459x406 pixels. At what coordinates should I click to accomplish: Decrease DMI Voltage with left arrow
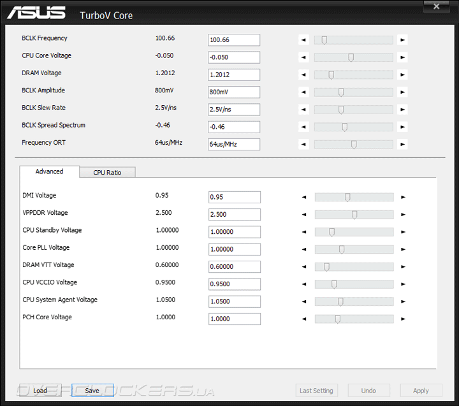pos(304,198)
